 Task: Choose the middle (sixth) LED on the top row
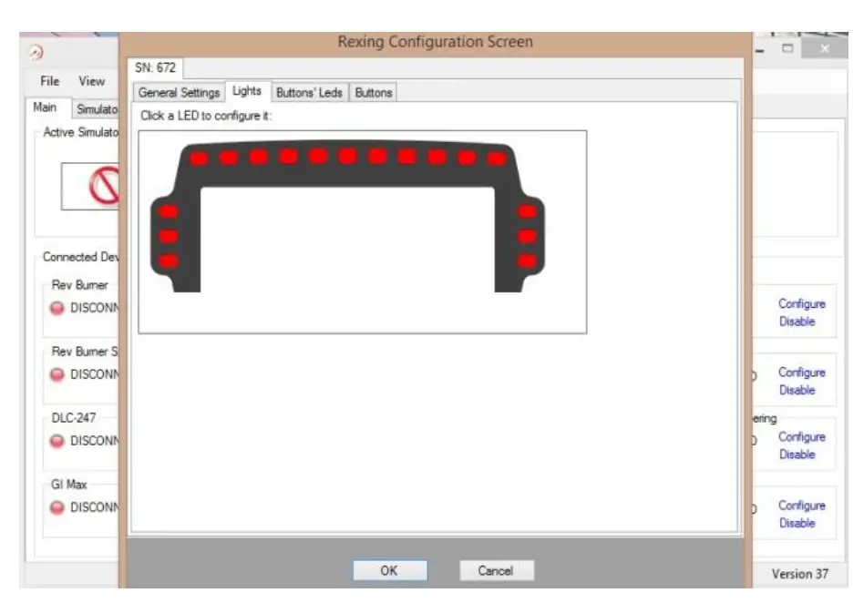(x=347, y=156)
